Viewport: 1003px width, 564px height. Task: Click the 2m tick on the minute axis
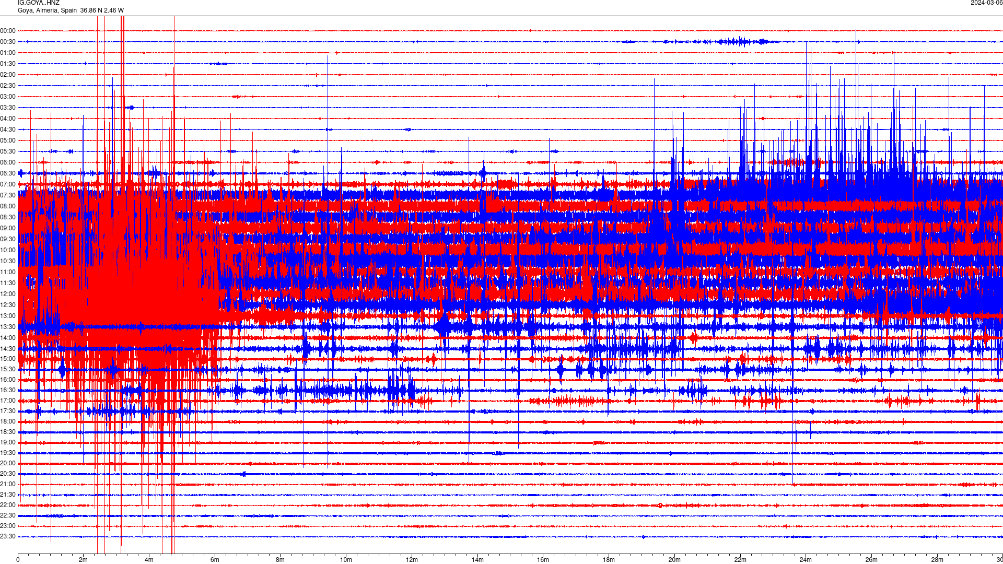[83, 560]
